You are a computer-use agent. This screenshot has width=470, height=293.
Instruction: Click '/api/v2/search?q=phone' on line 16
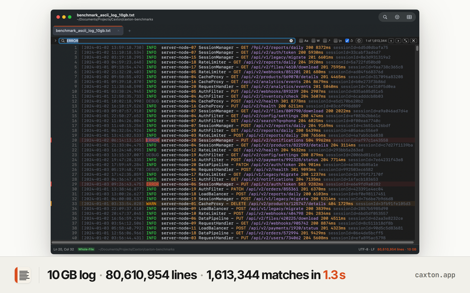(268, 121)
